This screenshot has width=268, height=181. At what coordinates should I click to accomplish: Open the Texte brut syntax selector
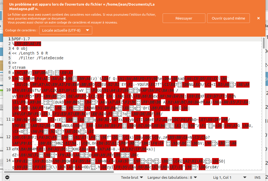pos(132,177)
